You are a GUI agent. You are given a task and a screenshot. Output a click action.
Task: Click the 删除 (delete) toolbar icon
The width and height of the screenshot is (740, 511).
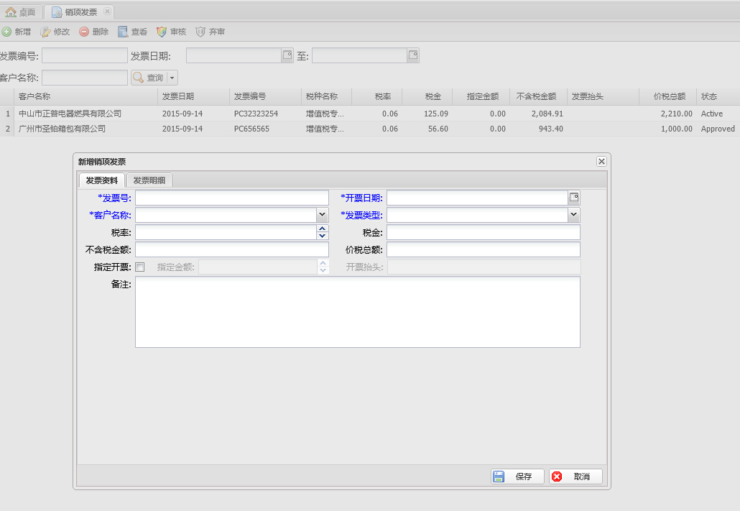pos(84,32)
